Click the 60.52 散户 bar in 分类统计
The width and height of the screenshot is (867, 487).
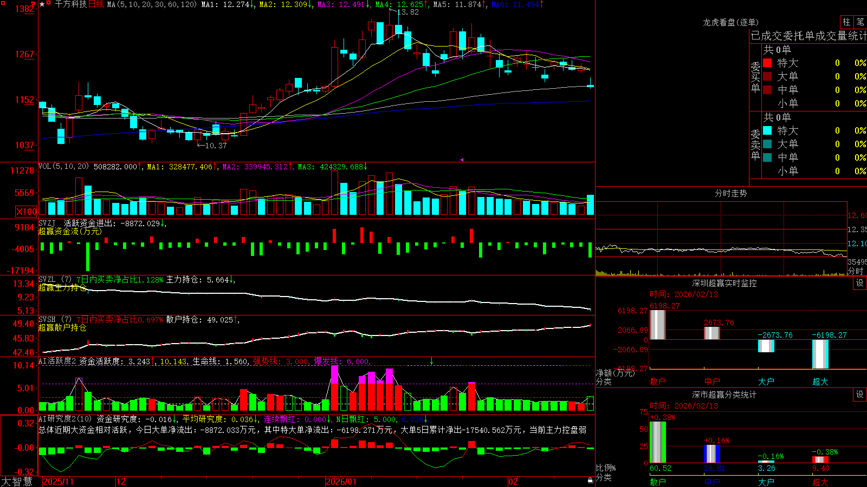pos(657,442)
